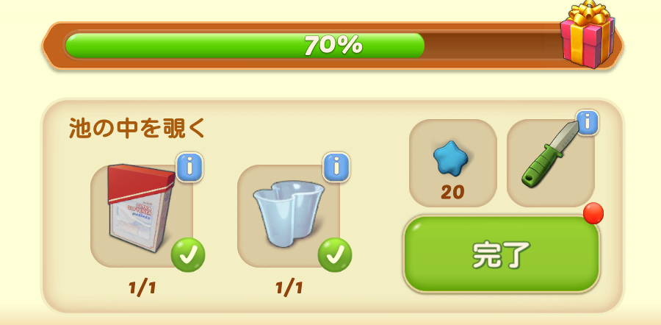661x325 pixels.
Task: Click the 池の中を覗く task title
Action: click(137, 129)
